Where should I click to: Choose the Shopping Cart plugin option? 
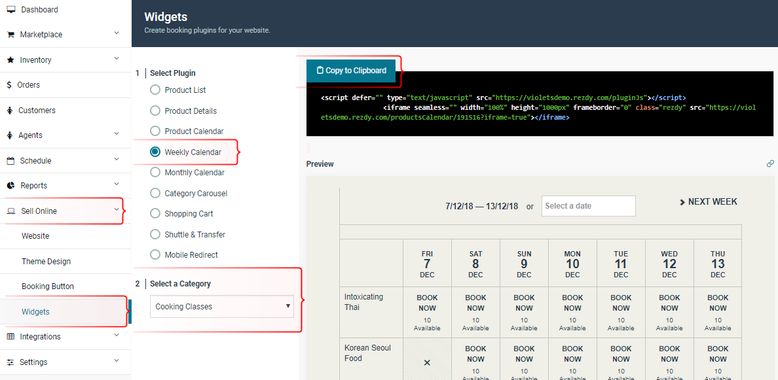155,214
